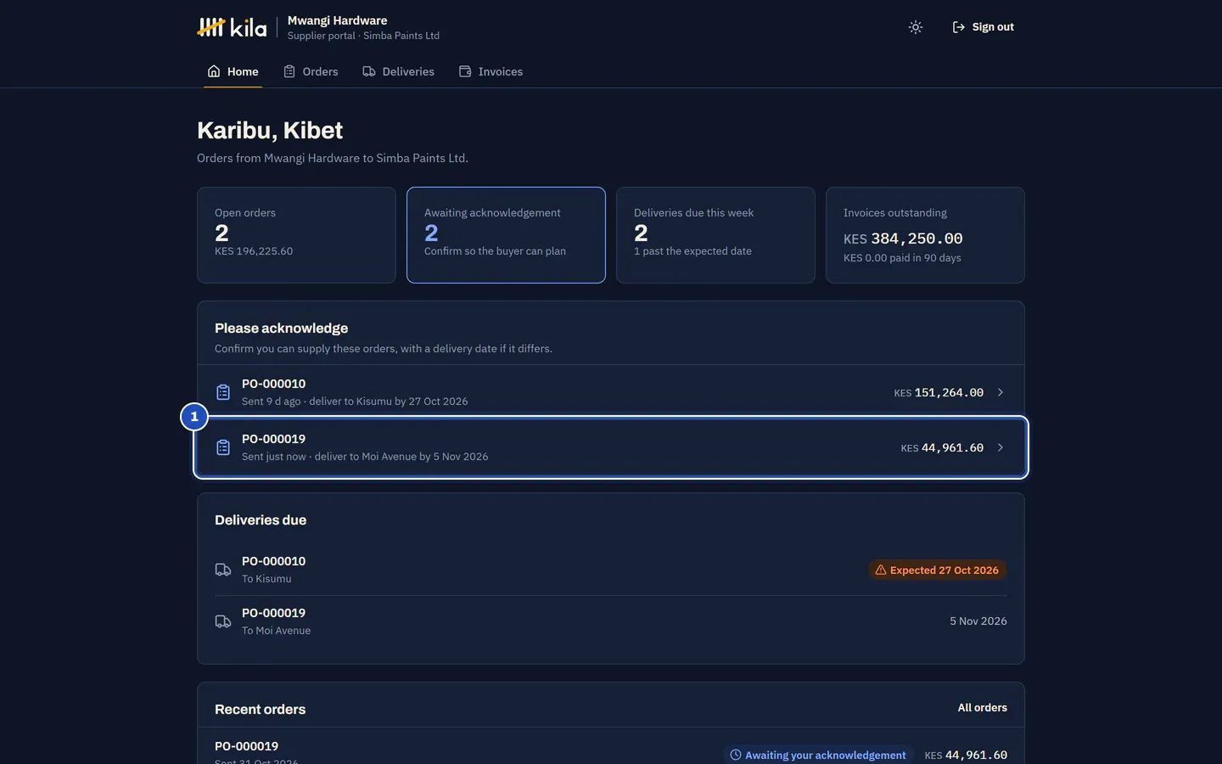Image resolution: width=1222 pixels, height=764 pixels.
Task: Open the Invoices tab
Action: click(x=490, y=71)
